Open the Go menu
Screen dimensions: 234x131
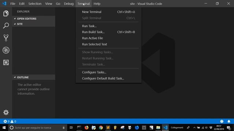click(x=58, y=4)
